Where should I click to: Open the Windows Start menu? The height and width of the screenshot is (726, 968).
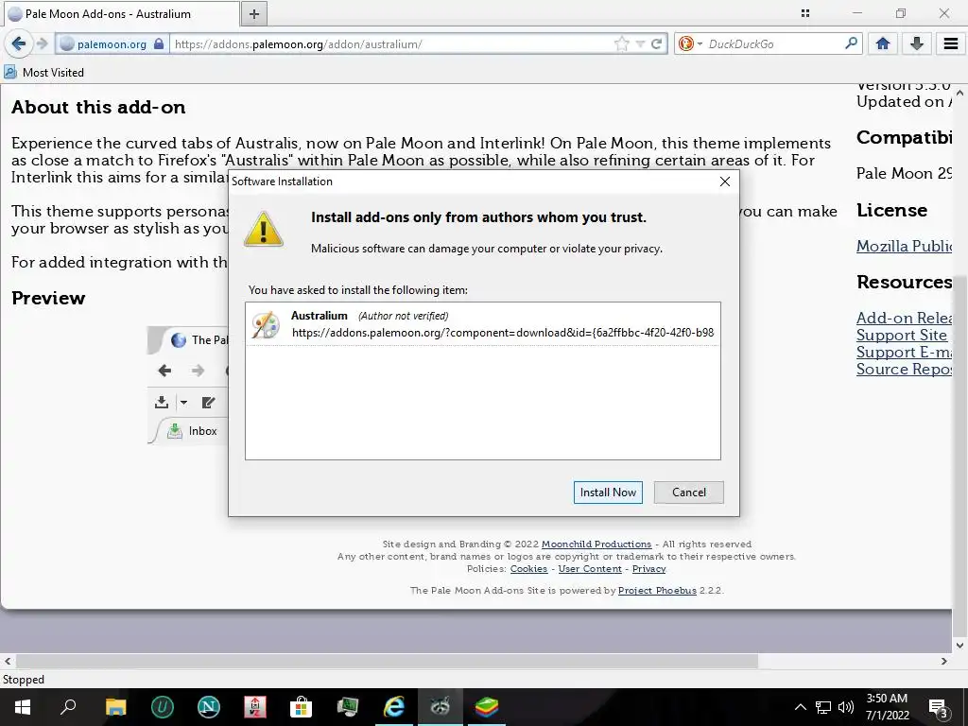click(23, 707)
